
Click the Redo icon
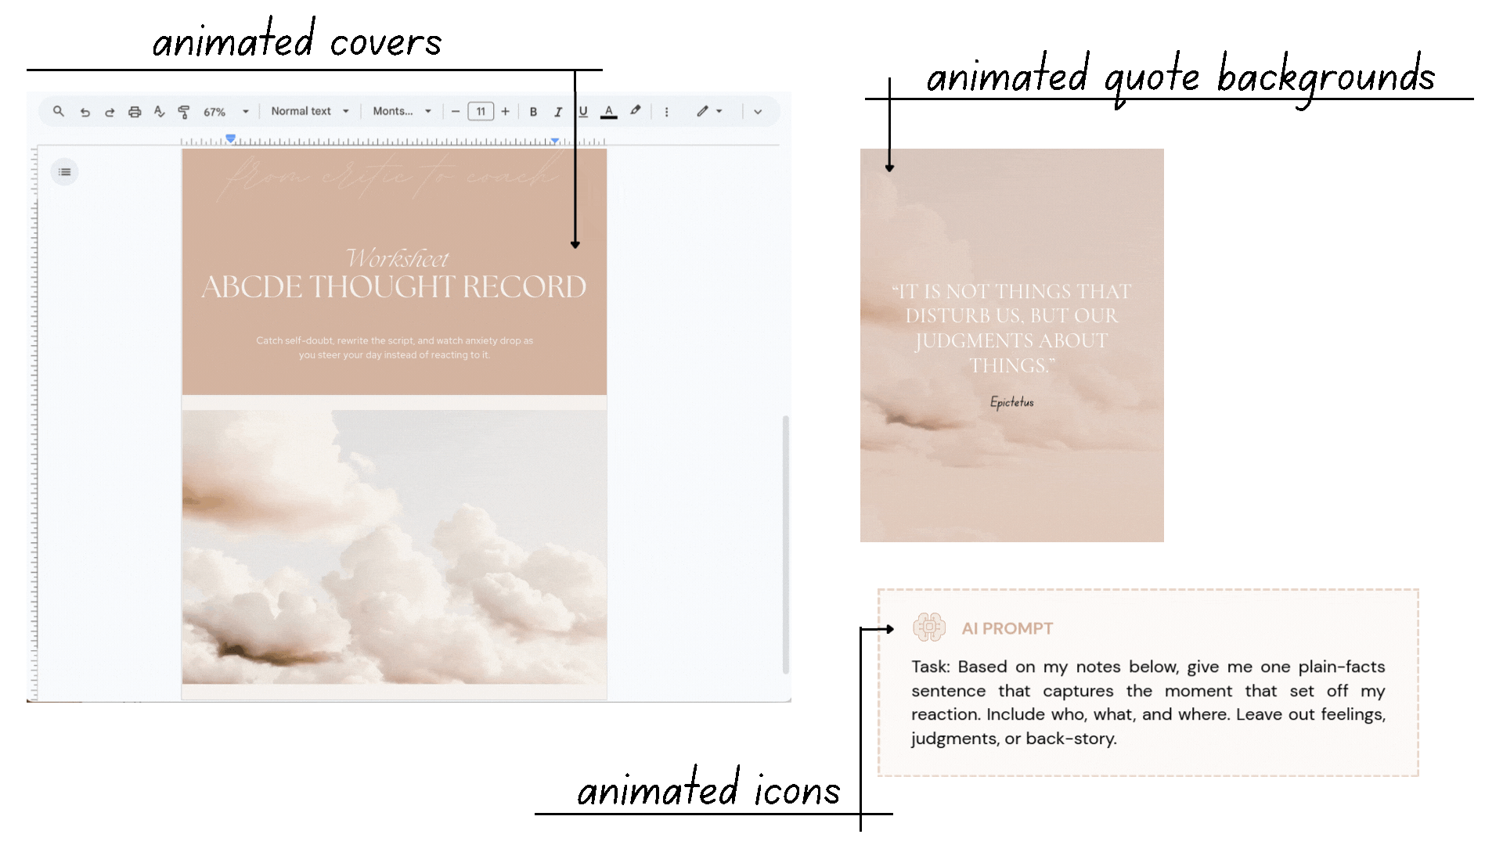[x=110, y=111]
